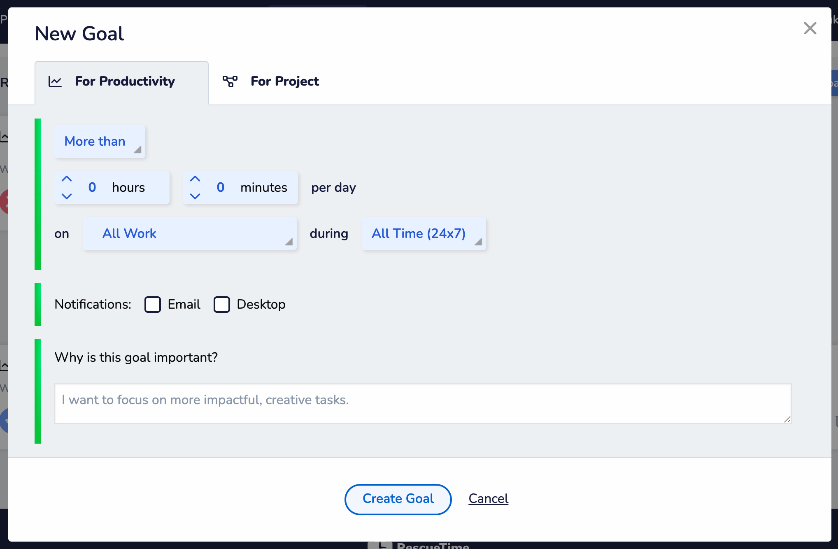Open the More than dropdown
This screenshot has height=549, width=838.
pos(100,142)
